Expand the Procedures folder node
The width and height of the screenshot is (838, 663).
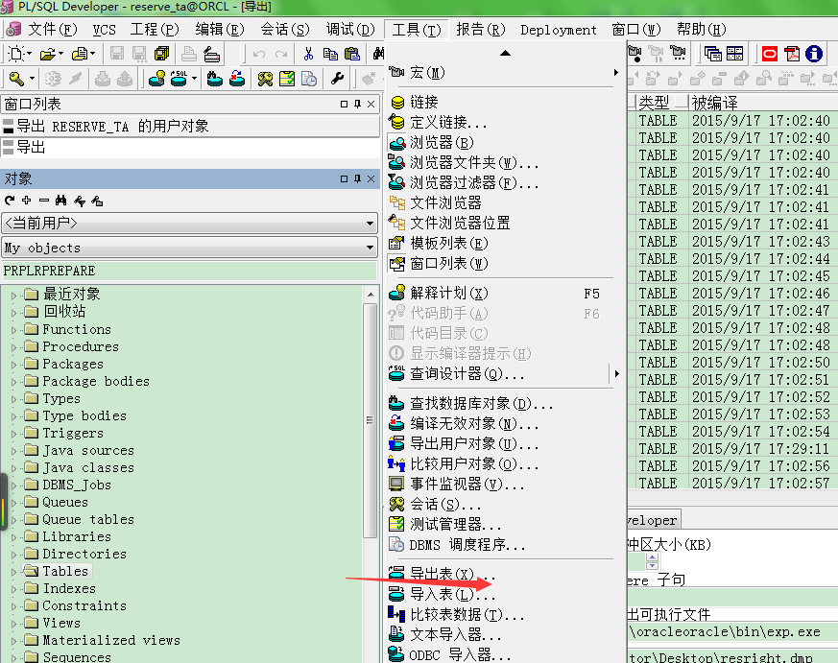[x=13, y=346]
